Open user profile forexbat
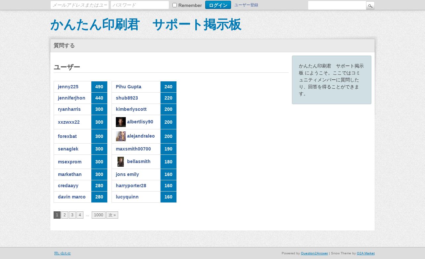Image resolution: width=425 pixels, height=259 pixels. tap(67, 136)
